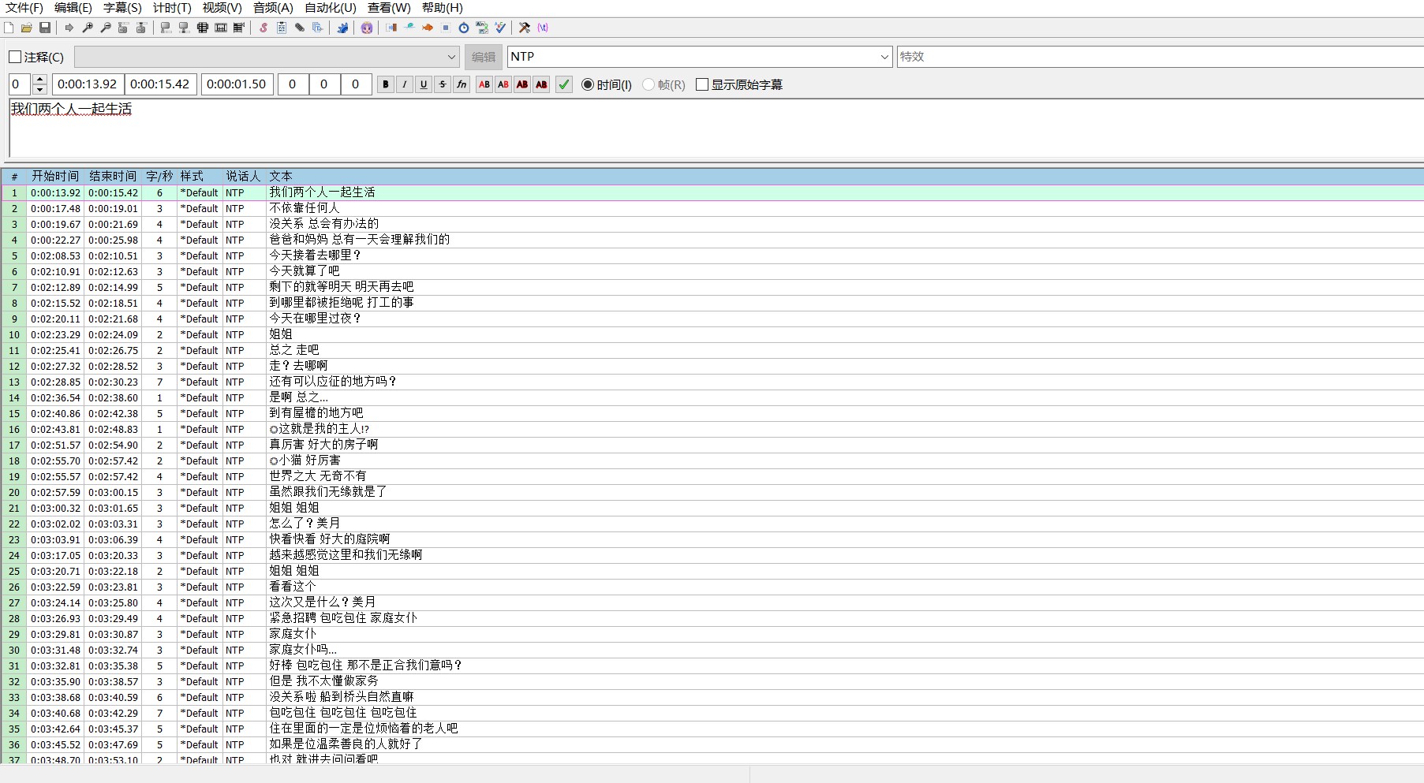Snap subtitle start to video icon
Screen dimensions: 1424x783
click(166, 28)
